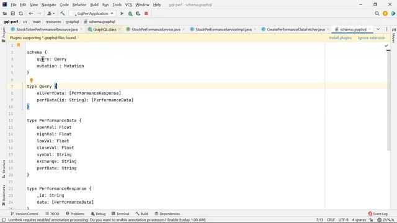This screenshot has width=397, height=223.
Task: Click the green inspection checkmark icon
Action: point(386,46)
